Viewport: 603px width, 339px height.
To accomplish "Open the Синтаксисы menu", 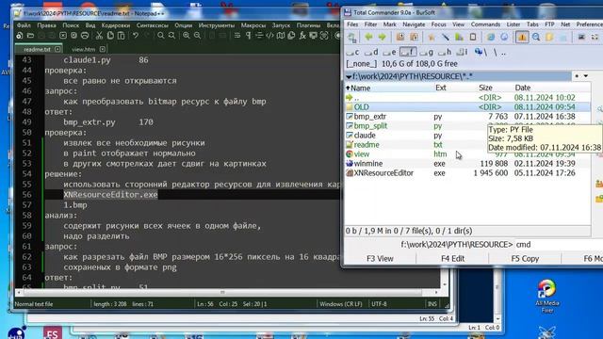I will (x=153, y=25).
